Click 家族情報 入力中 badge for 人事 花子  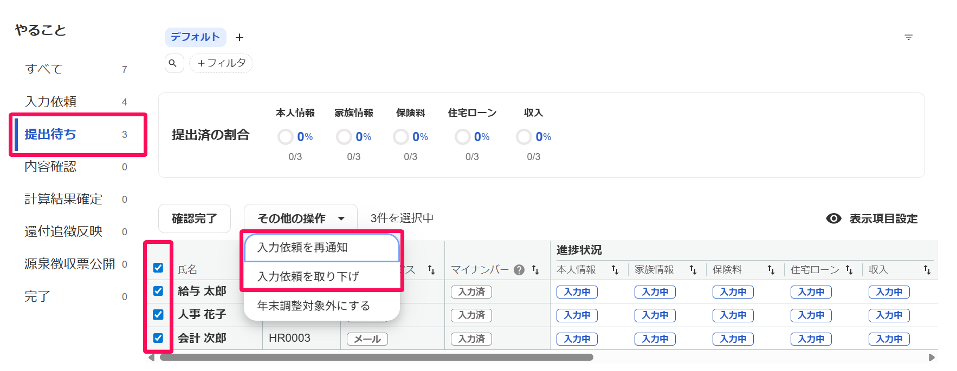point(655,315)
